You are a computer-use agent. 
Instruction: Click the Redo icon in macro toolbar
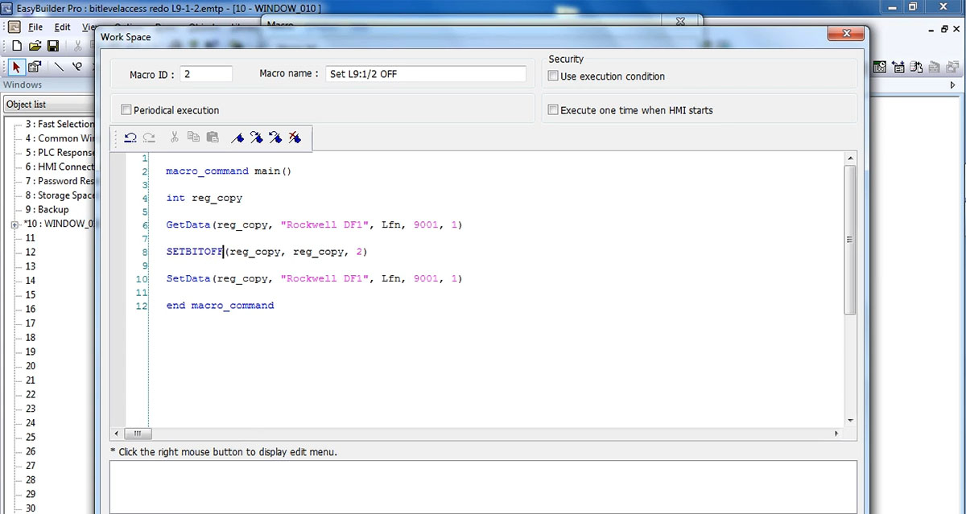coord(149,138)
